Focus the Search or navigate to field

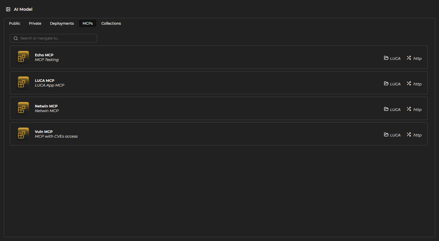click(x=53, y=38)
